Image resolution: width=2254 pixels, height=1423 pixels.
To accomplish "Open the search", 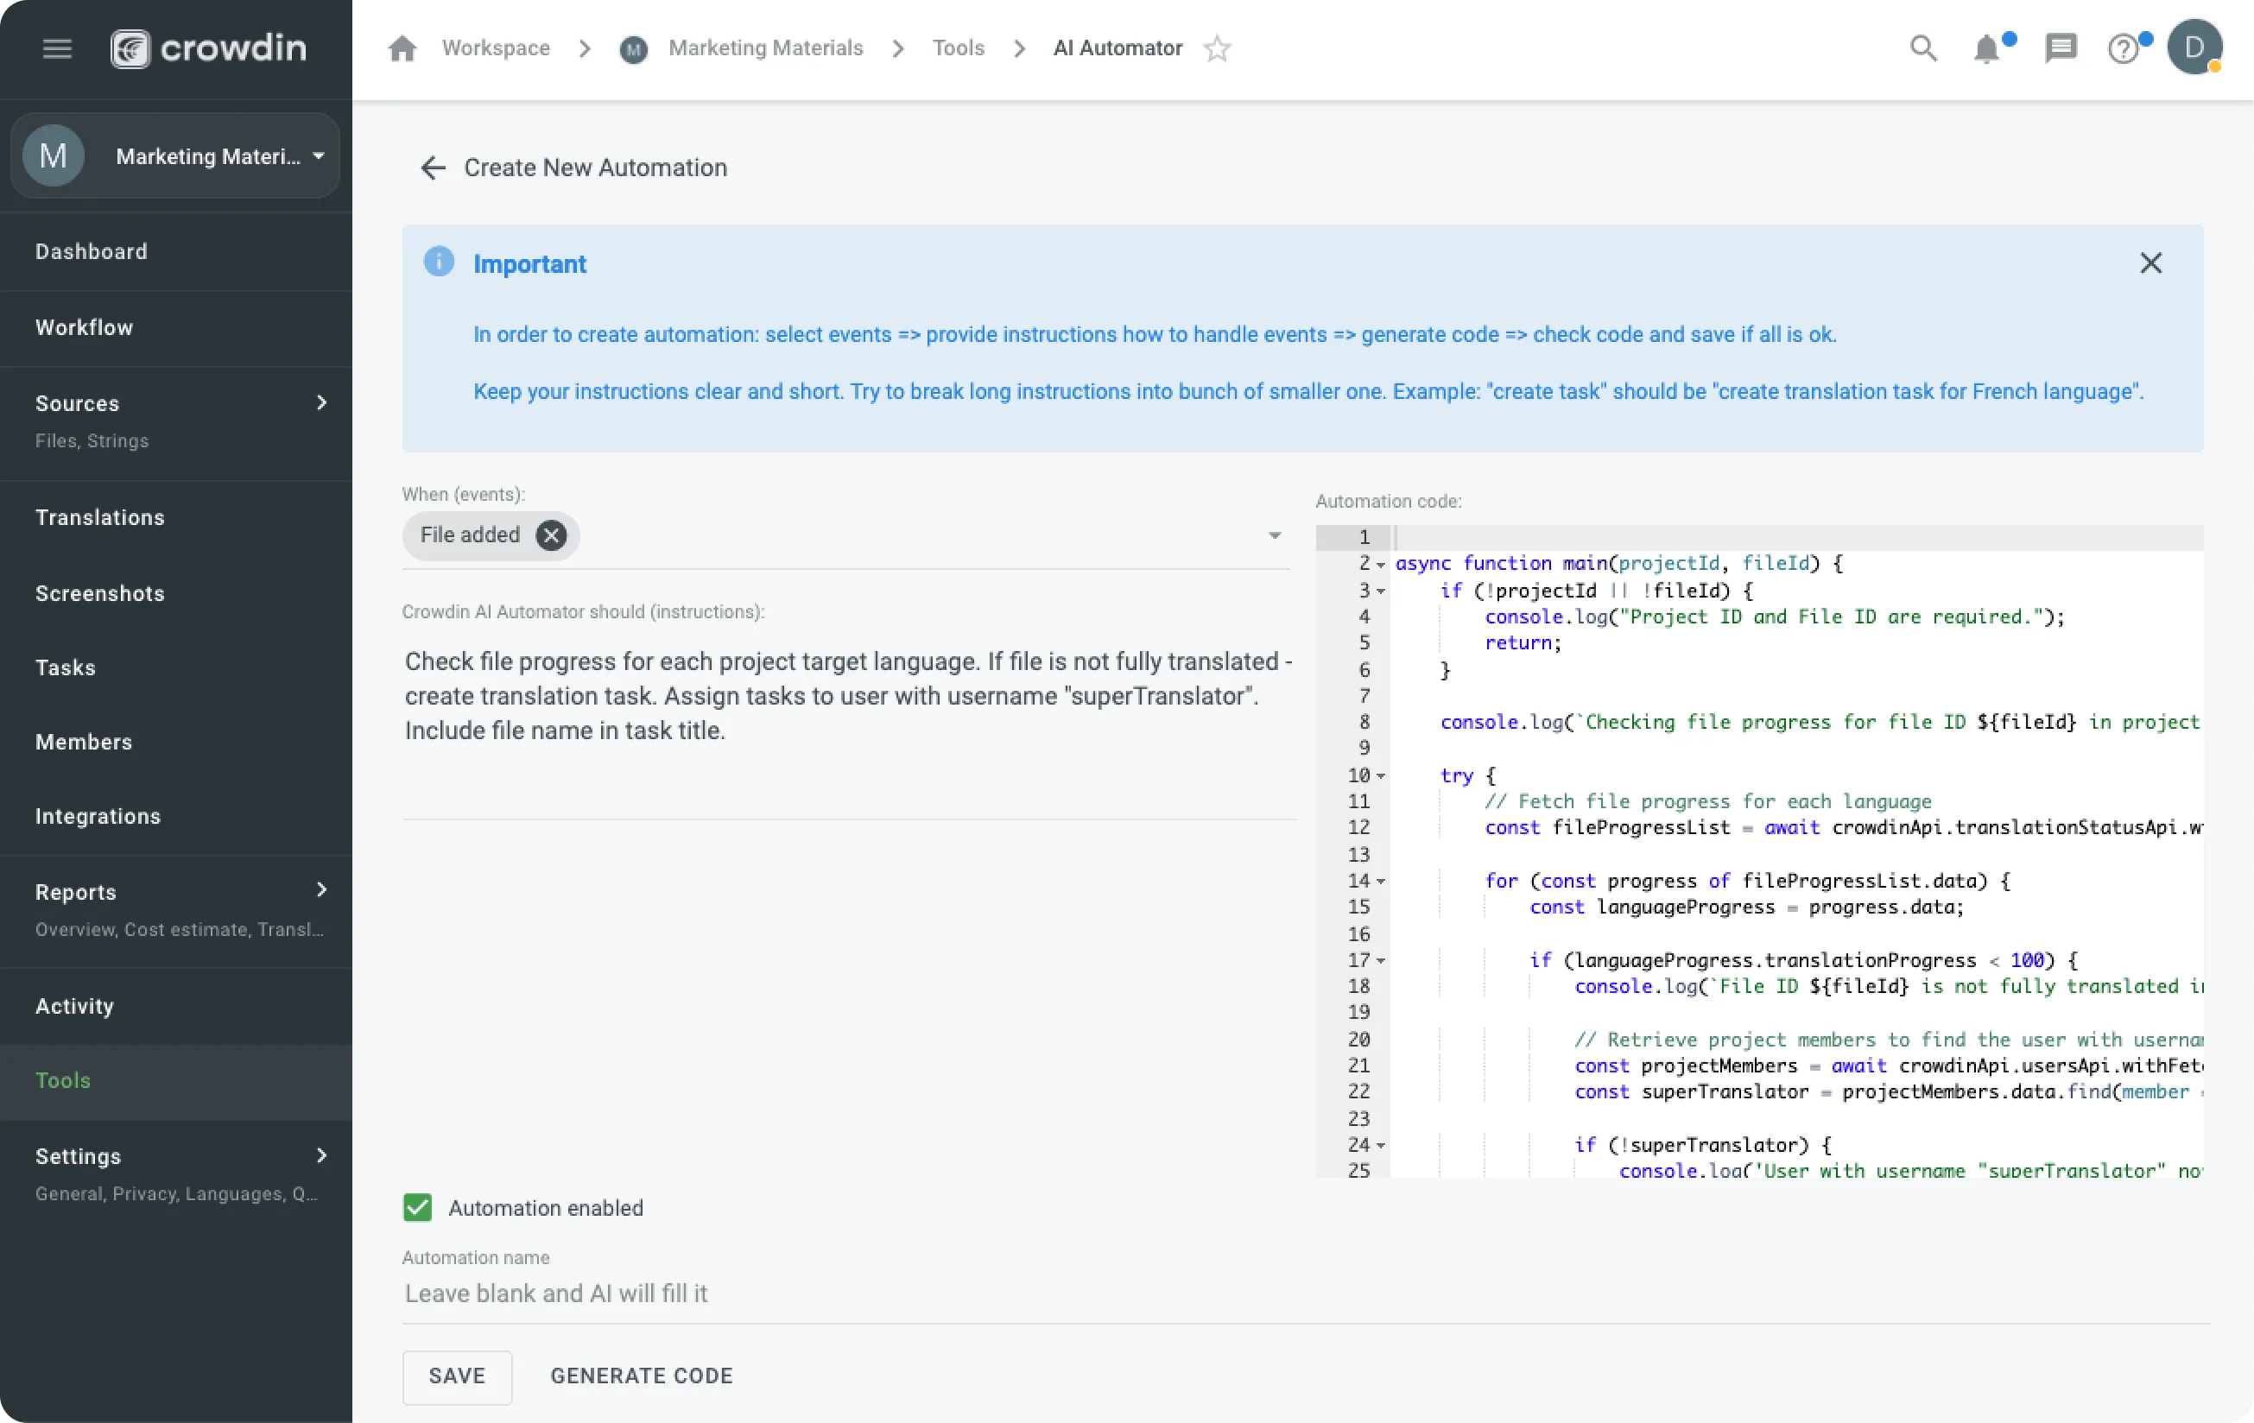I will (x=1923, y=47).
